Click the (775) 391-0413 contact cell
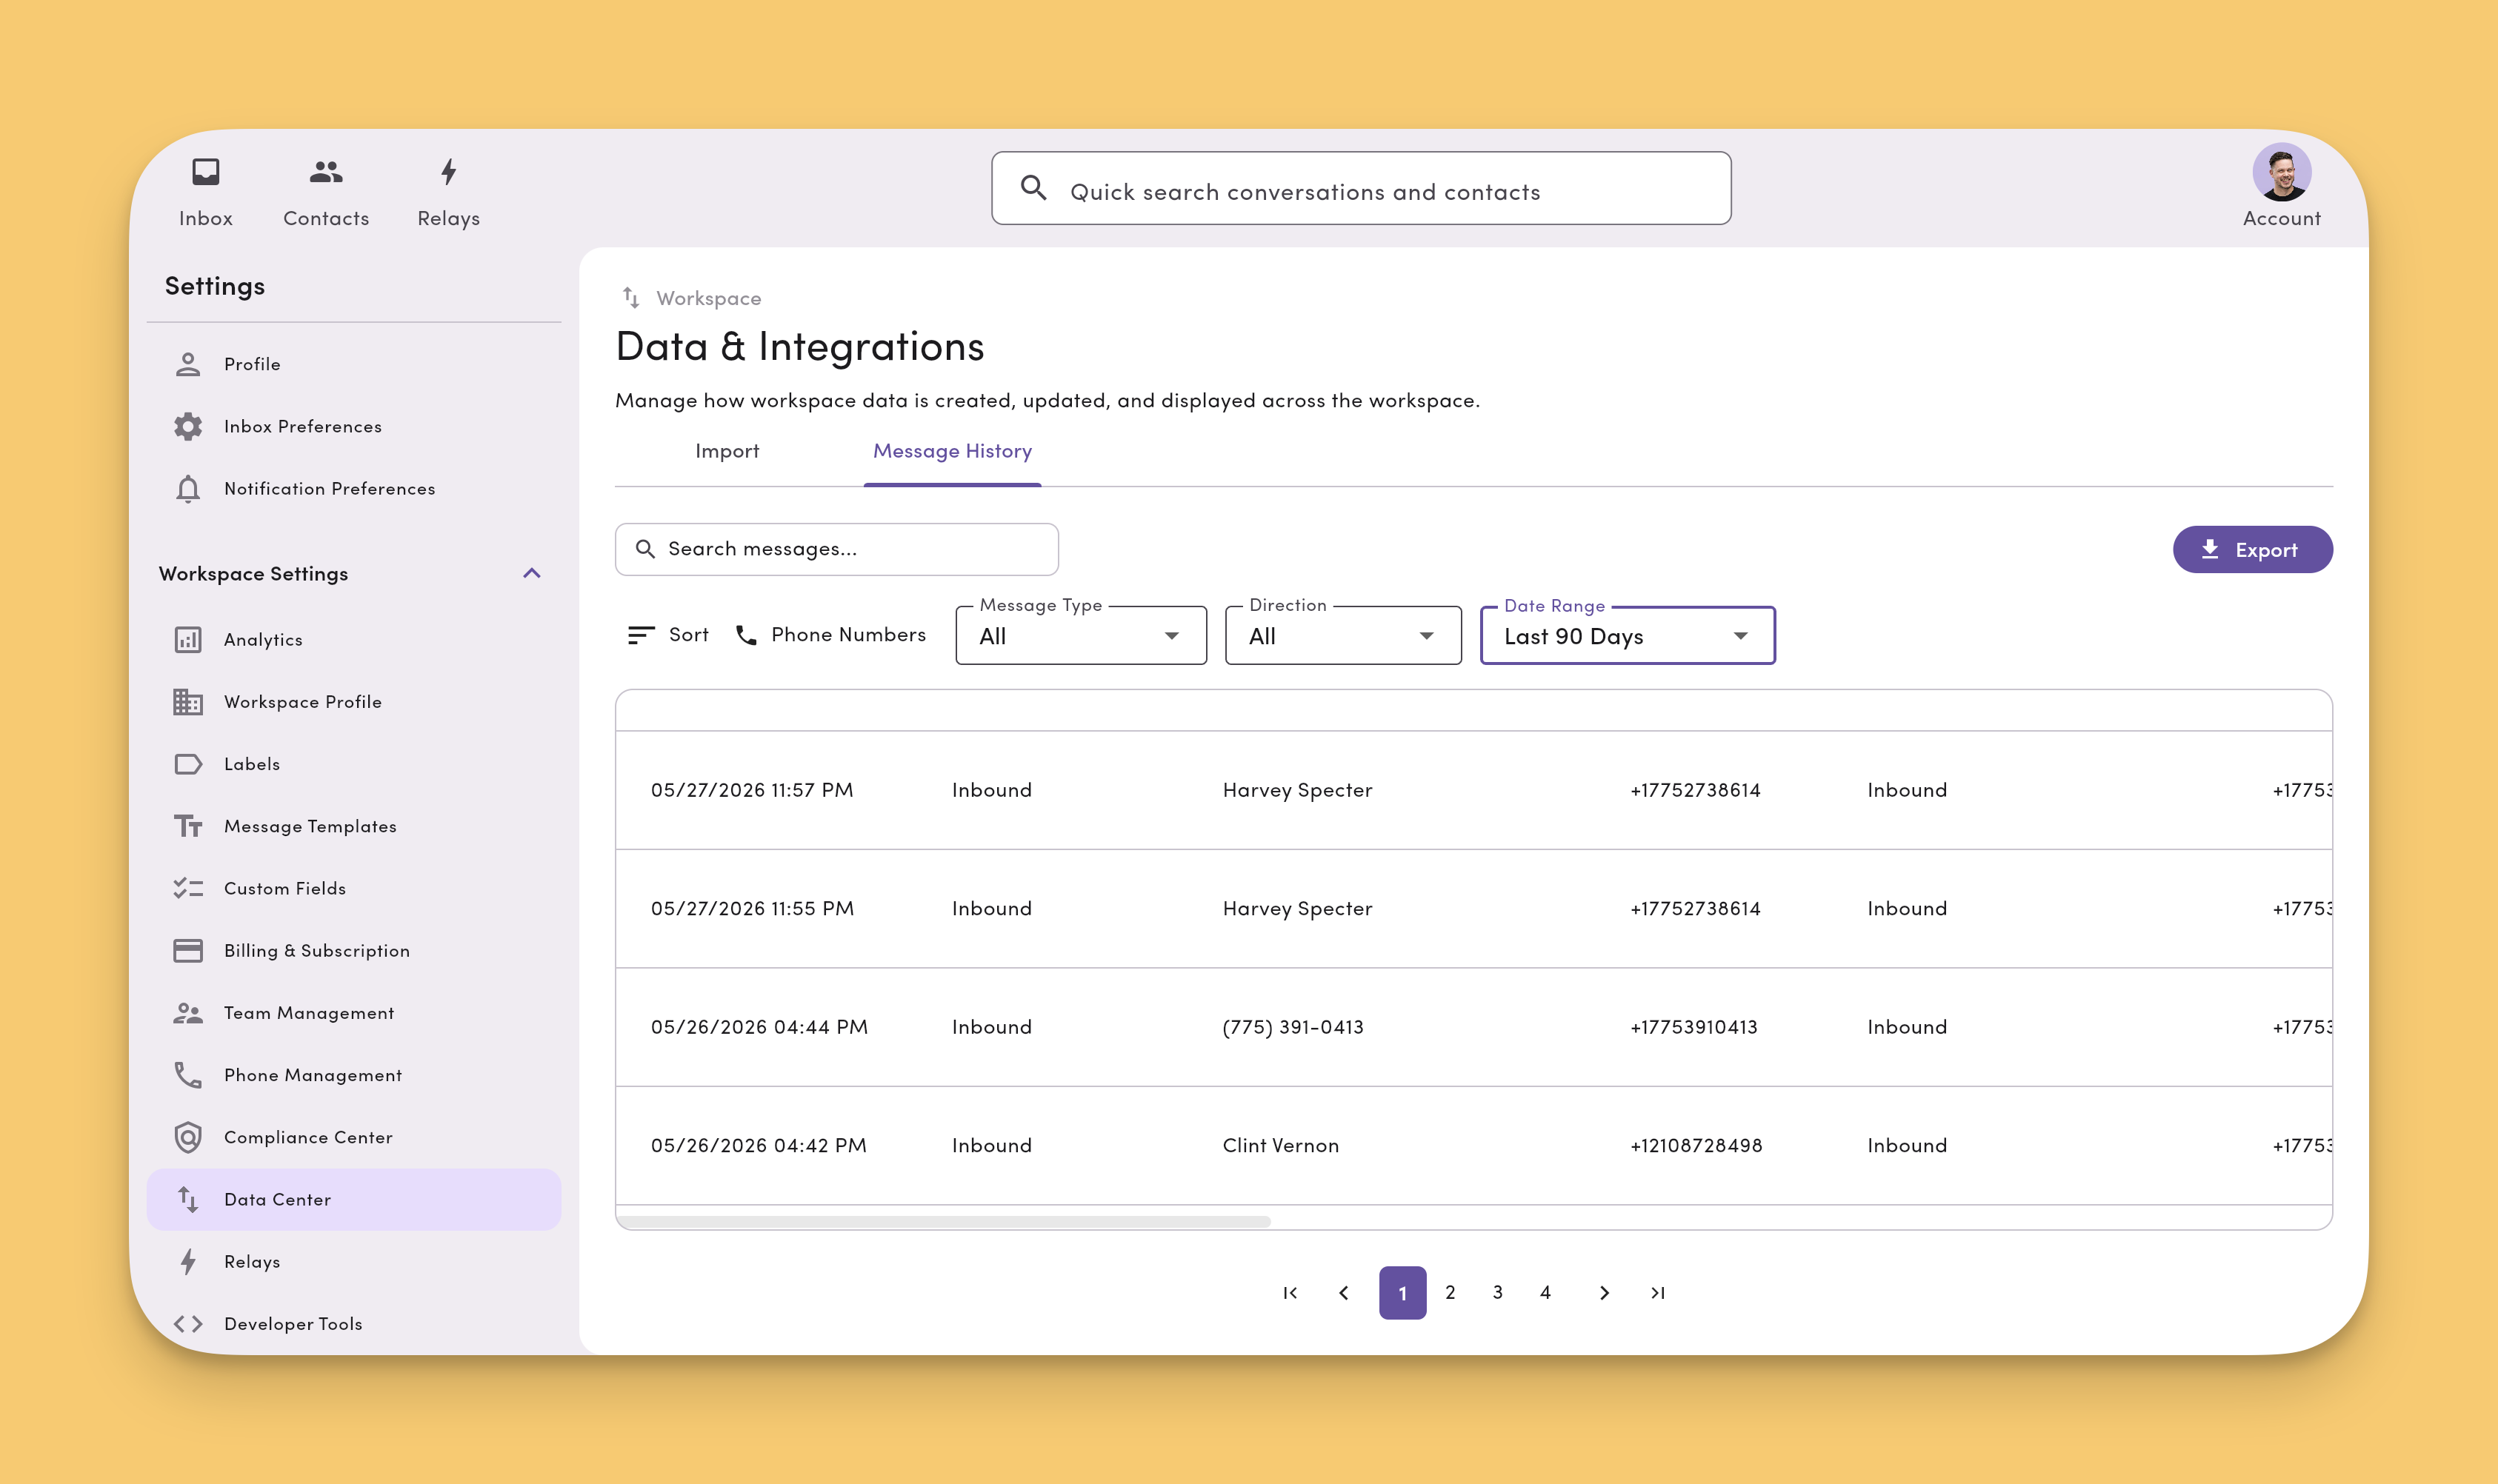This screenshot has width=2498, height=1484. 1293,1027
